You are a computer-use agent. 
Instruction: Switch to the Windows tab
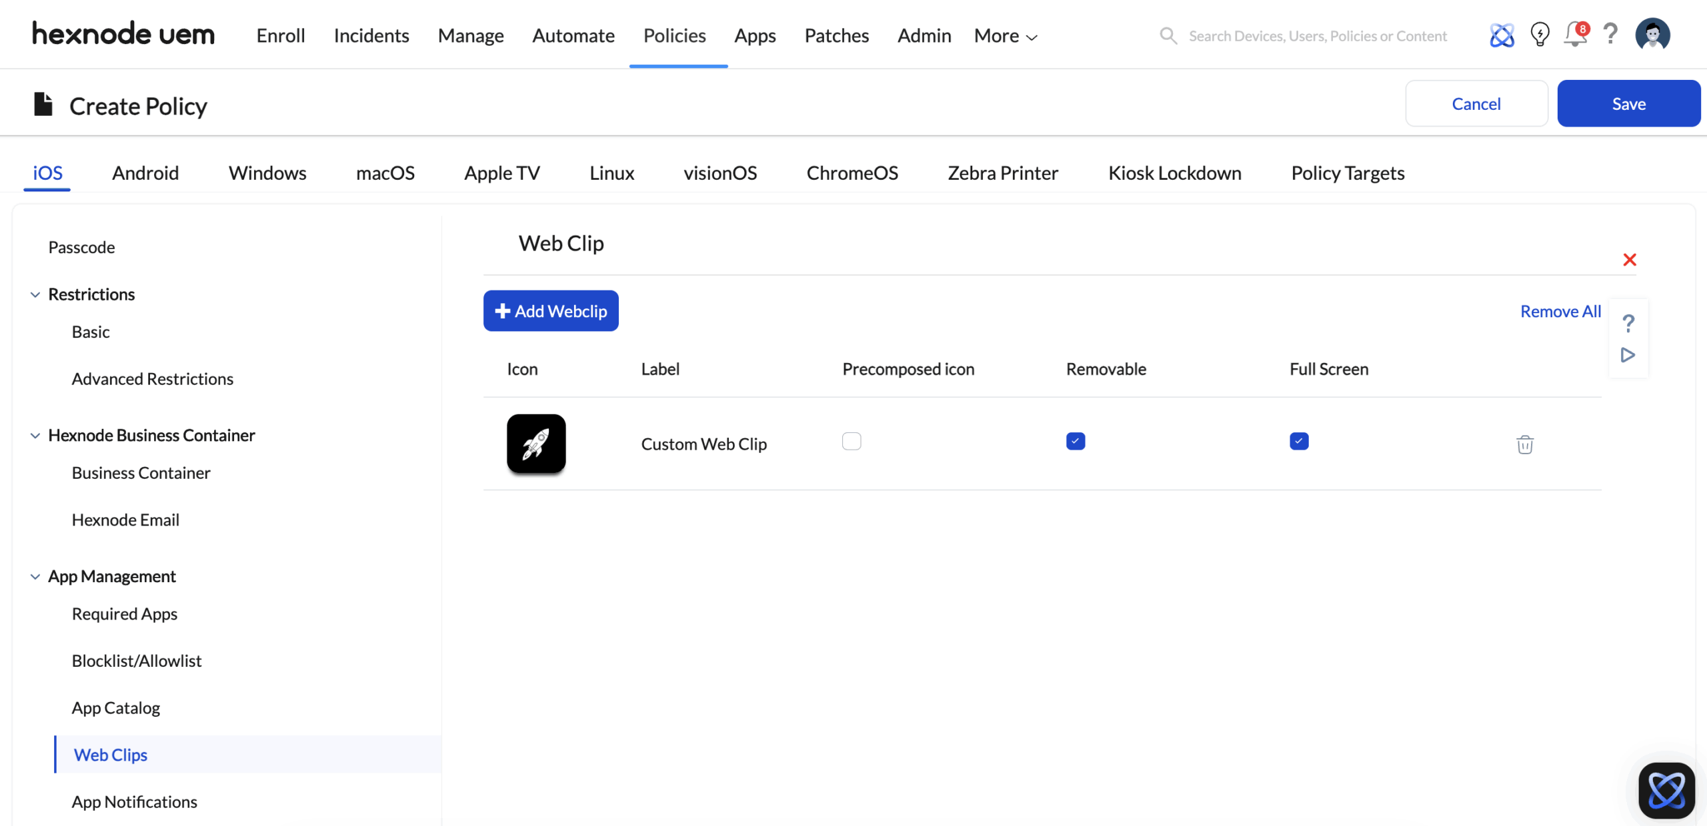[x=267, y=173]
